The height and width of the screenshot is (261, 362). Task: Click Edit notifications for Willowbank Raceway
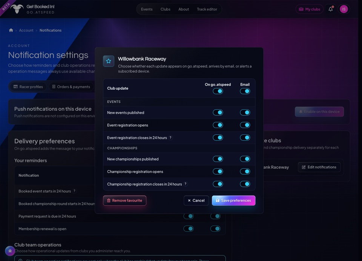319,167
